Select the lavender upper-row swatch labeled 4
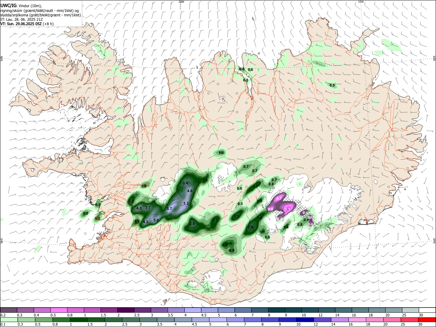Image resolution: width=436 pixels, height=327 pixels. pyautogui.click(x=193, y=310)
